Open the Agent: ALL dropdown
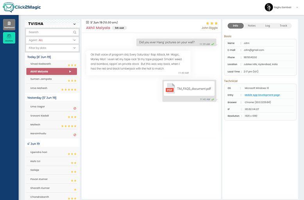This screenshot has height=200, width=304. (x=52, y=40)
